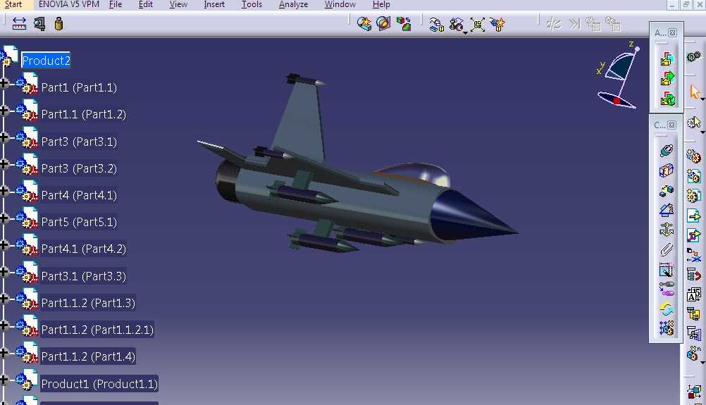Click the Generate Numbering icon
This screenshot has width=706, height=405.
click(693, 294)
